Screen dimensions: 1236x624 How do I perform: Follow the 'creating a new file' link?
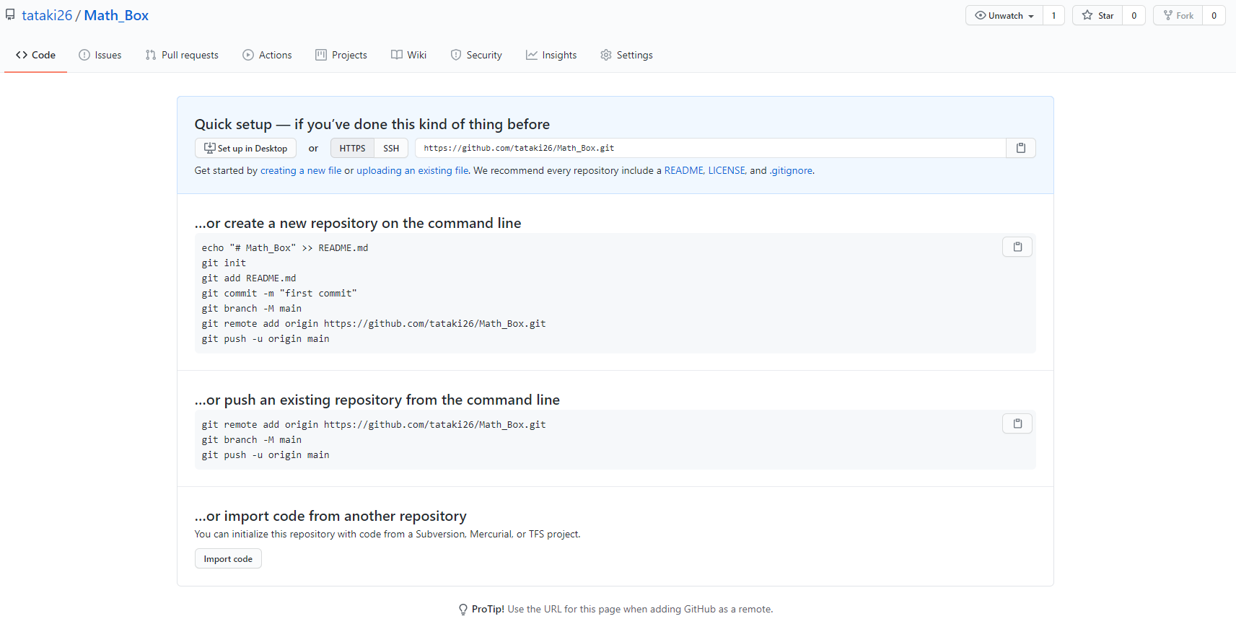click(x=301, y=171)
